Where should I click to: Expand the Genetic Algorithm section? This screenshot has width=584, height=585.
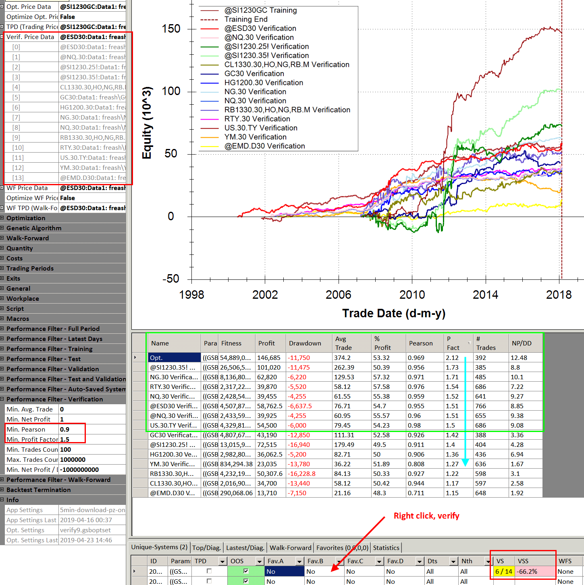coord(2,228)
